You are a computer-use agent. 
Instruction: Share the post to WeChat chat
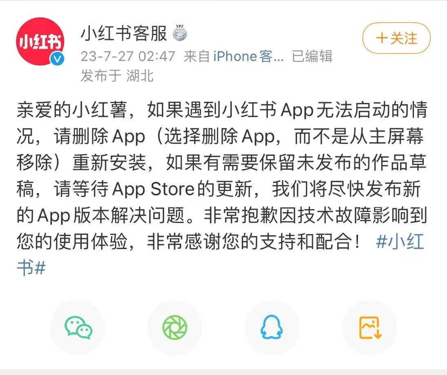[78, 327]
